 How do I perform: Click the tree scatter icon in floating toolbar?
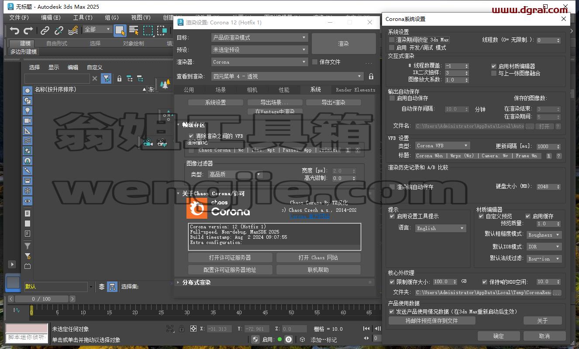pyautogui.click(x=165, y=84)
